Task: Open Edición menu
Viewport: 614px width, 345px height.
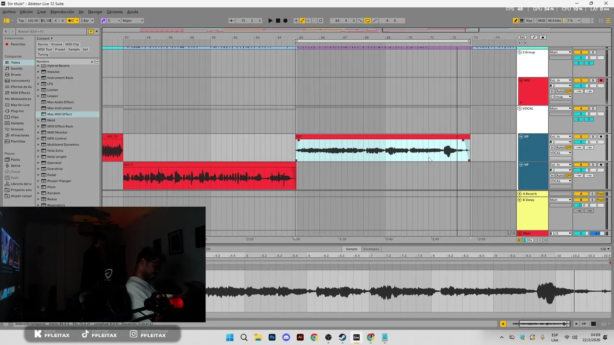Action: point(26,11)
